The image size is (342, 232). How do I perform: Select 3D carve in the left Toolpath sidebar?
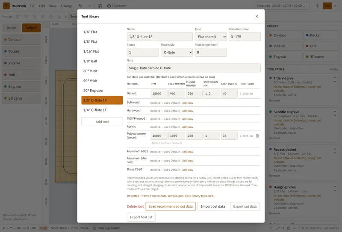(x=21, y=98)
